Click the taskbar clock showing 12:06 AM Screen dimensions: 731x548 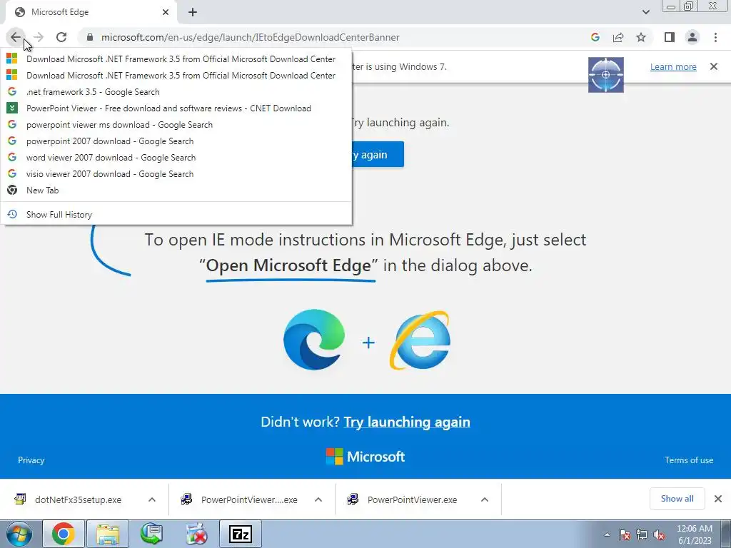point(694,534)
